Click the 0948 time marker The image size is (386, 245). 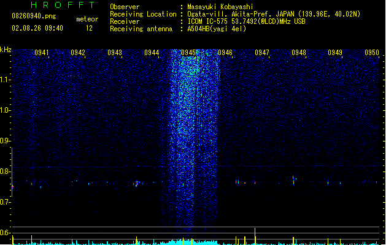click(x=299, y=53)
